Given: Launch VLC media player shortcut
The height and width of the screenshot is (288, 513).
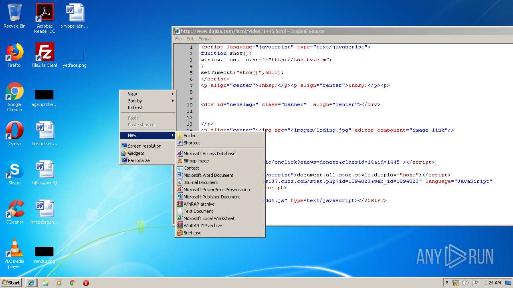Looking at the screenshot, I should [14, 254].
